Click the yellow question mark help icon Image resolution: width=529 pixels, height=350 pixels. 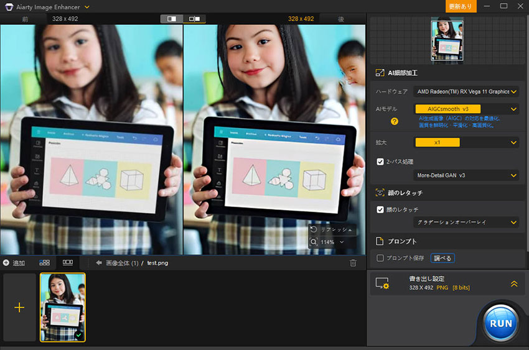click(395, 121)
